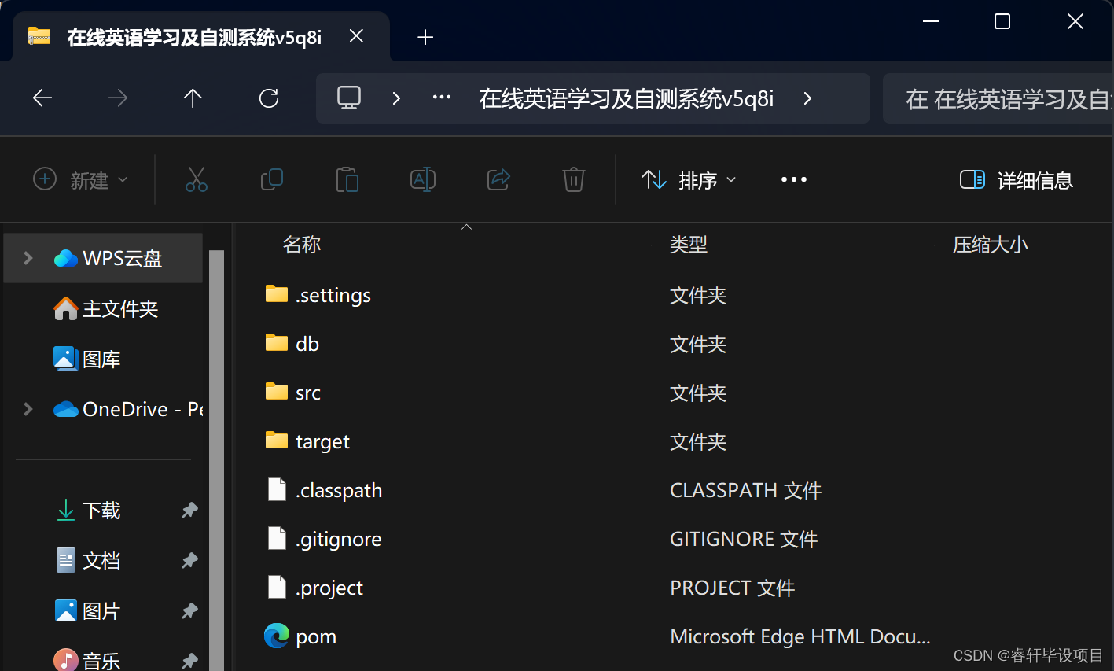
Task: Select the db folder icon
Action: click(277, 343)
